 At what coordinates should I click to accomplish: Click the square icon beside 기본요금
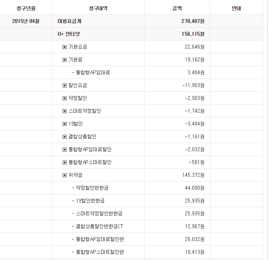click(x=65, y=47)
